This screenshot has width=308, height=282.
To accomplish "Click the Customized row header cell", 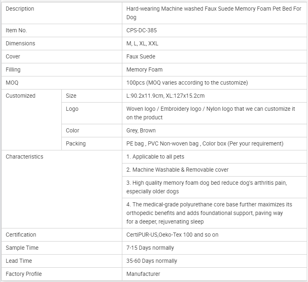I will point(20,96).
